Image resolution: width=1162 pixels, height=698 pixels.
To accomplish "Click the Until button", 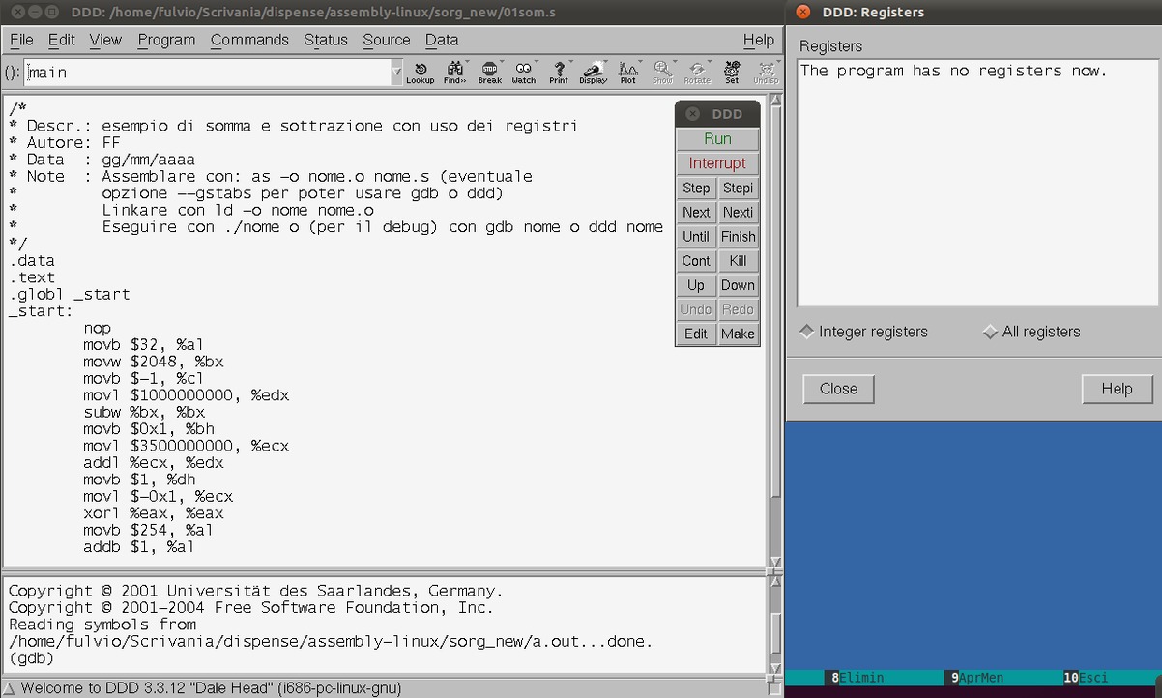I will click(696, 236).
